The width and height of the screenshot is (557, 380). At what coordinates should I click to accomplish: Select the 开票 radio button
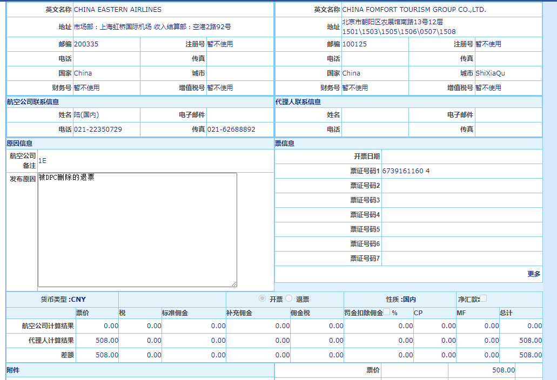pyautogui.click(x=263, y=299)
